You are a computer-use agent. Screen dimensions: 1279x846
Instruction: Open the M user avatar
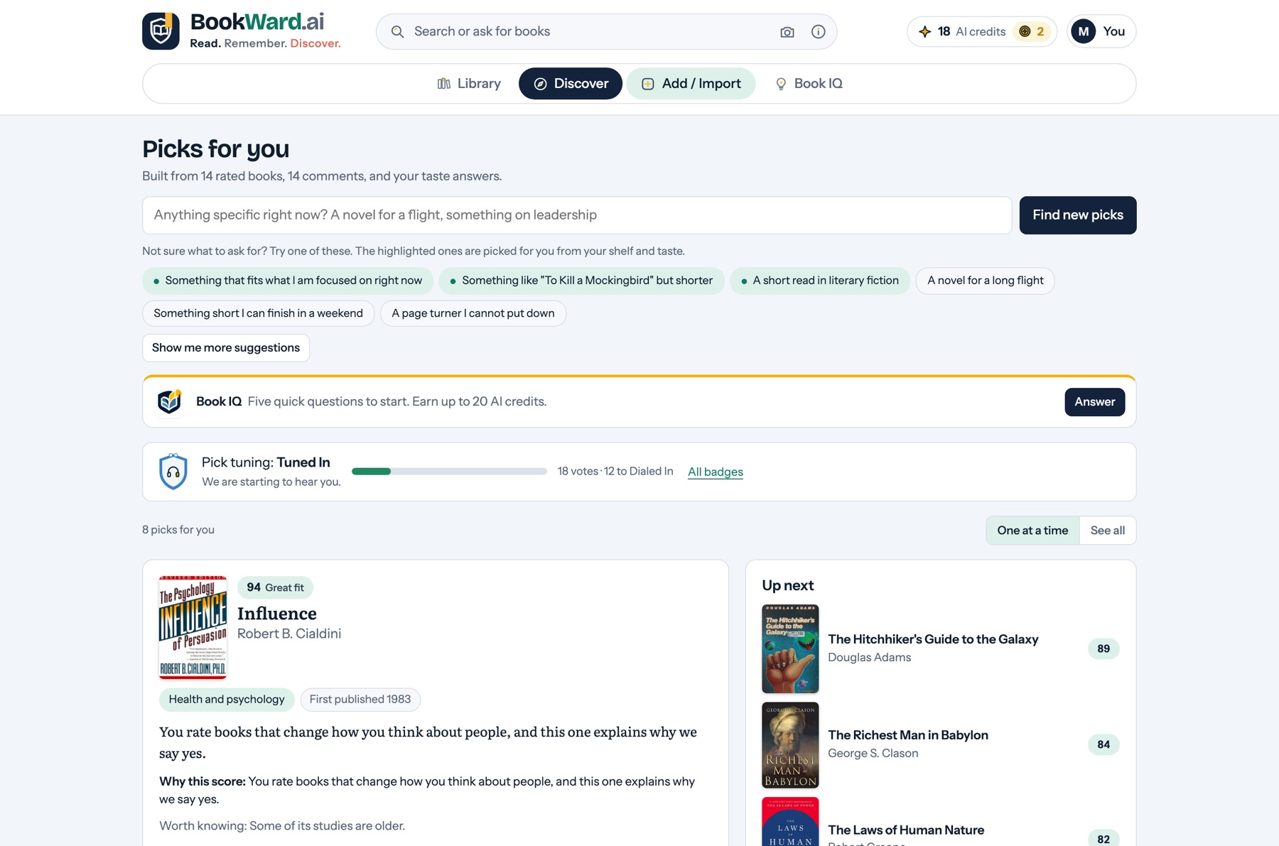point(1084,31)
